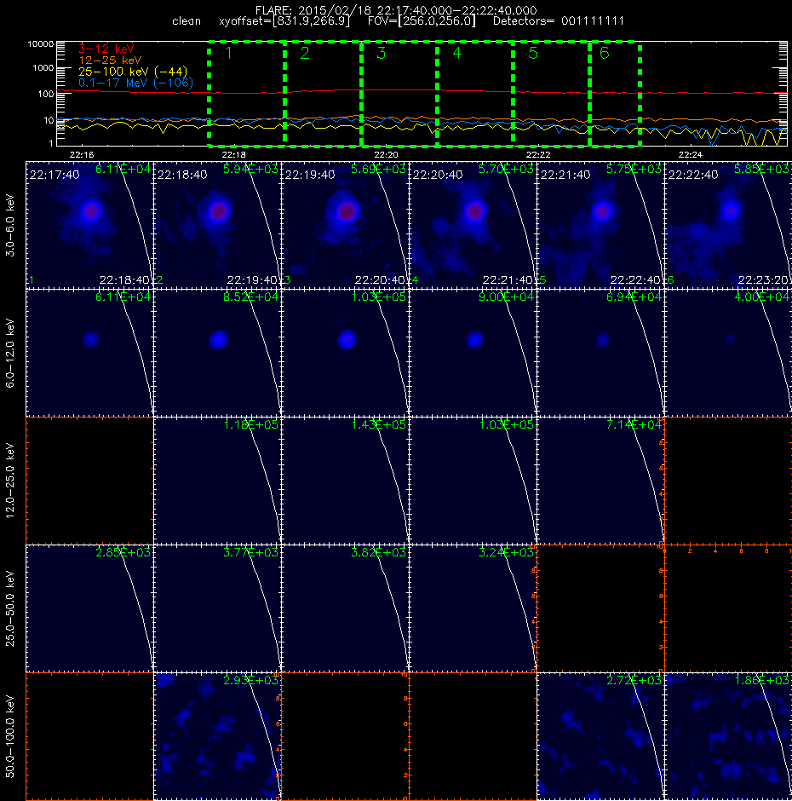Open the 6-12 keV image labeled 9.00E+04

tap(473, 353)
